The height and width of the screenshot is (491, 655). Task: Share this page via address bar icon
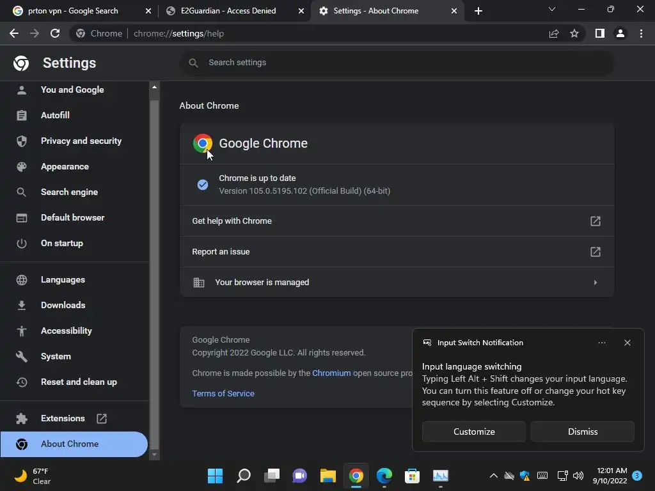click(x=554, y=33)
